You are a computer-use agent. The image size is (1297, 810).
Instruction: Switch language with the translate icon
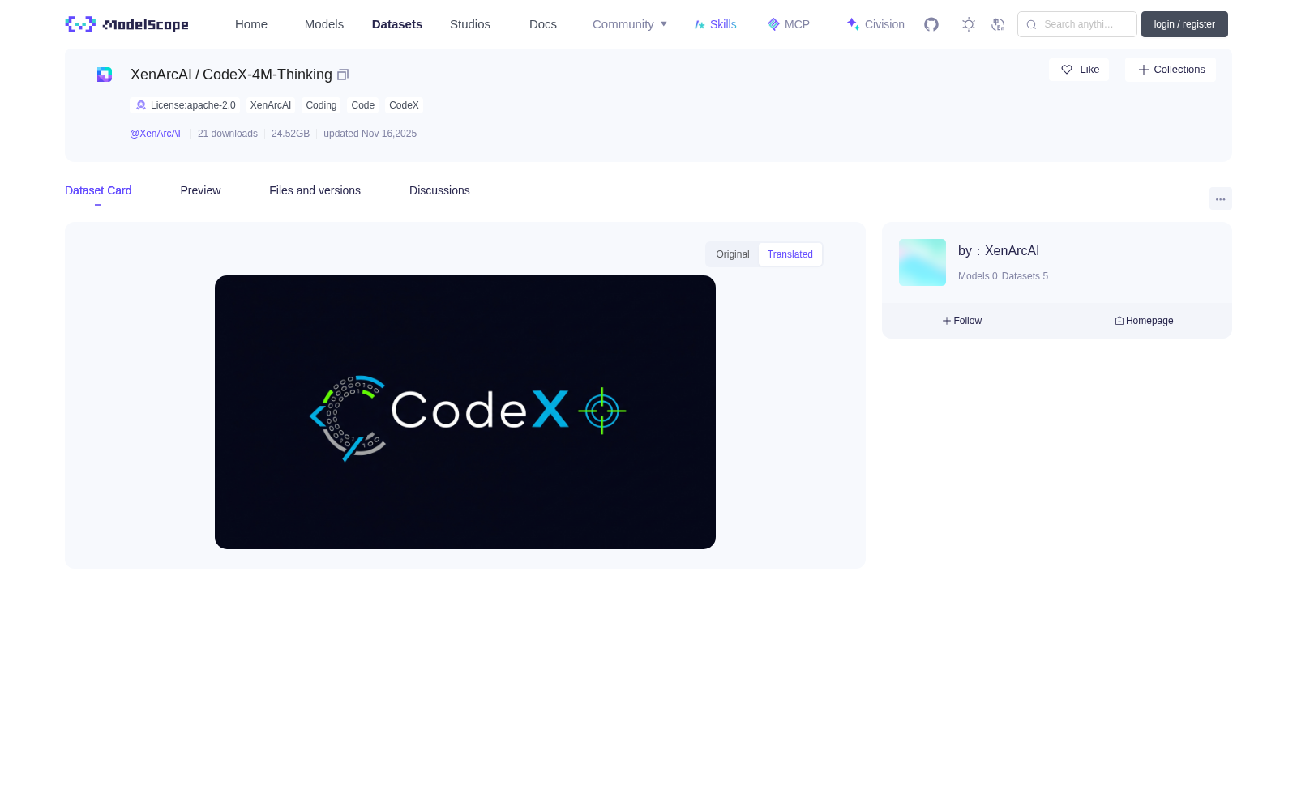(x=998, y=24)
